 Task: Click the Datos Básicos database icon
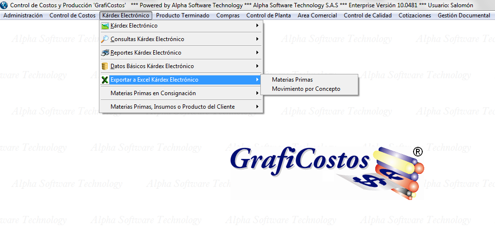105,66
